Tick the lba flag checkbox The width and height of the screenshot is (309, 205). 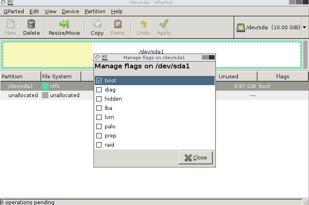coord(99,108)
